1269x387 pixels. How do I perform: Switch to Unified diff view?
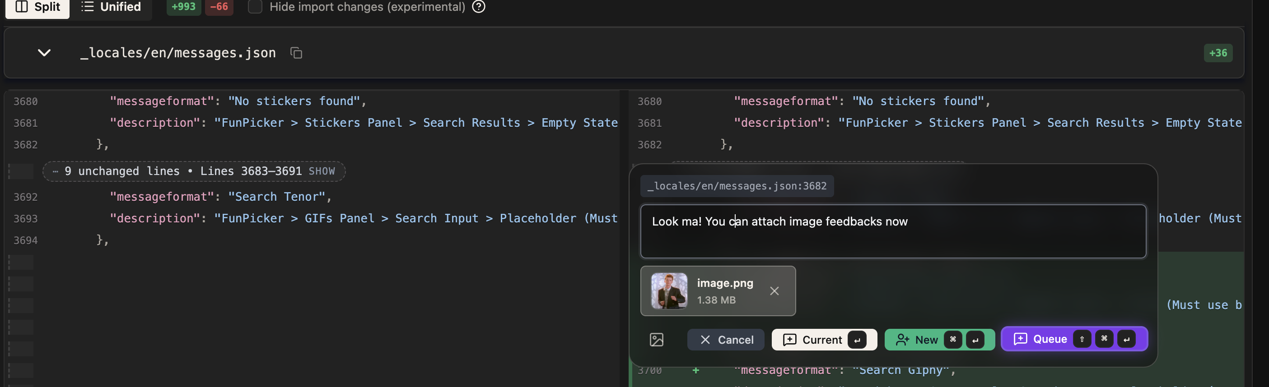click(111, 7)
